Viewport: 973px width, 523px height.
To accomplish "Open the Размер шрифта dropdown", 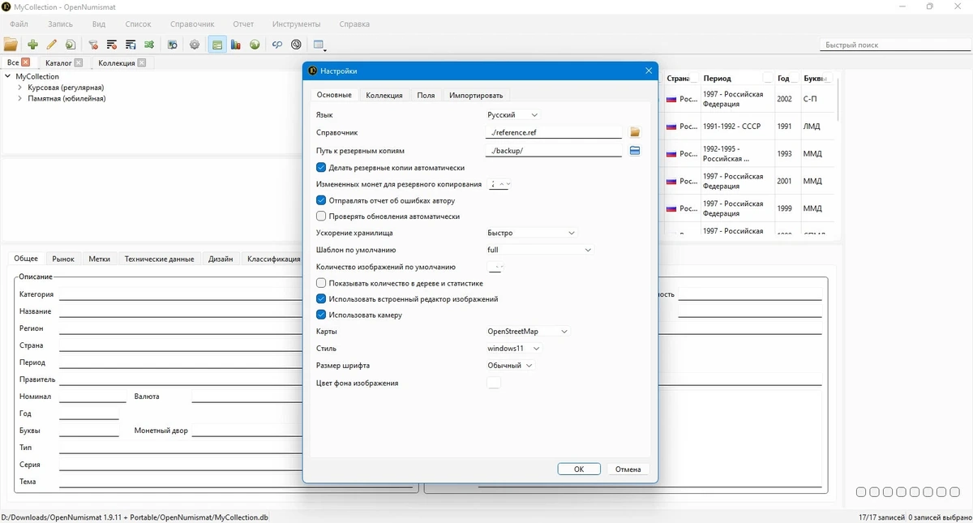I will [510, 365].
